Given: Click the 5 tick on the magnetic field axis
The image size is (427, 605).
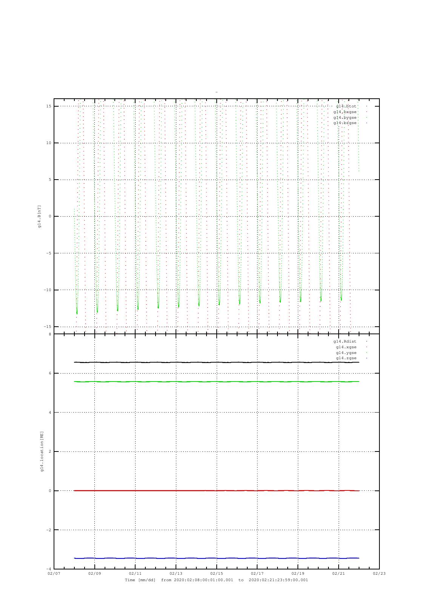Looking at the screenshot, I should click(x=50, y=180).
